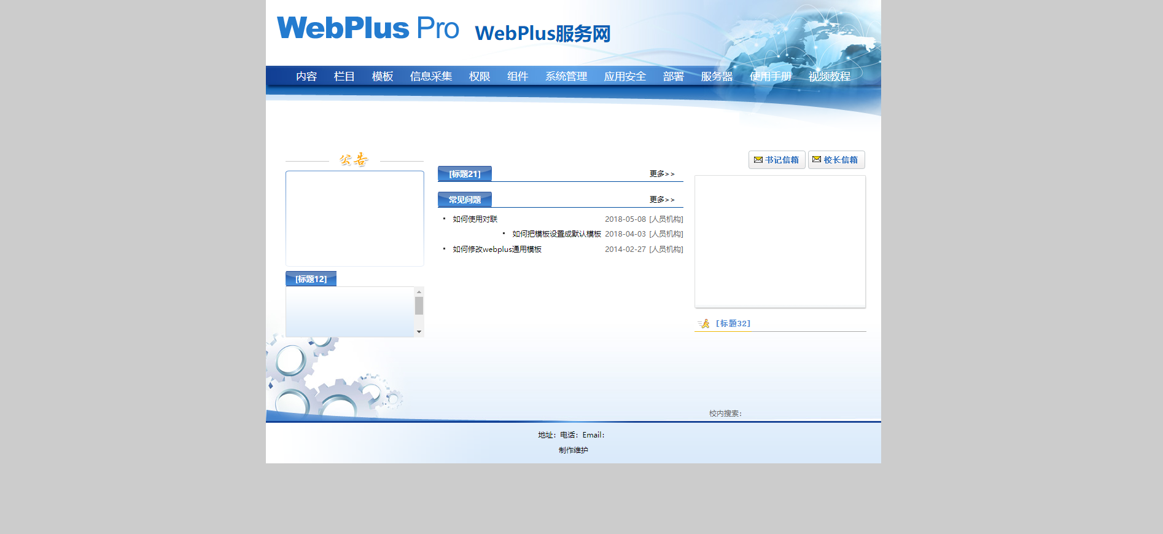
Task: Click 更多>> in the 常见问题 section
Action: 661,200
